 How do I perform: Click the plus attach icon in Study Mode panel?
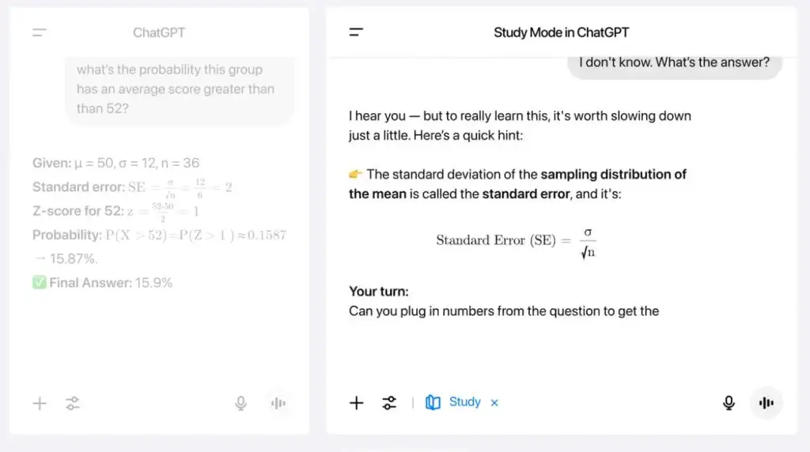click(x=357, y=402)
